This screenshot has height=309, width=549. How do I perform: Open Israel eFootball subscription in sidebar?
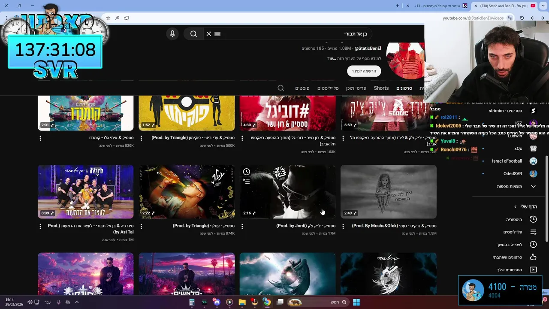(514, 161)
